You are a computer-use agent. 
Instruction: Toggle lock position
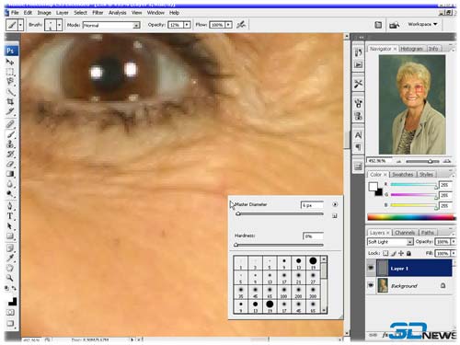[x=401, y=253]
